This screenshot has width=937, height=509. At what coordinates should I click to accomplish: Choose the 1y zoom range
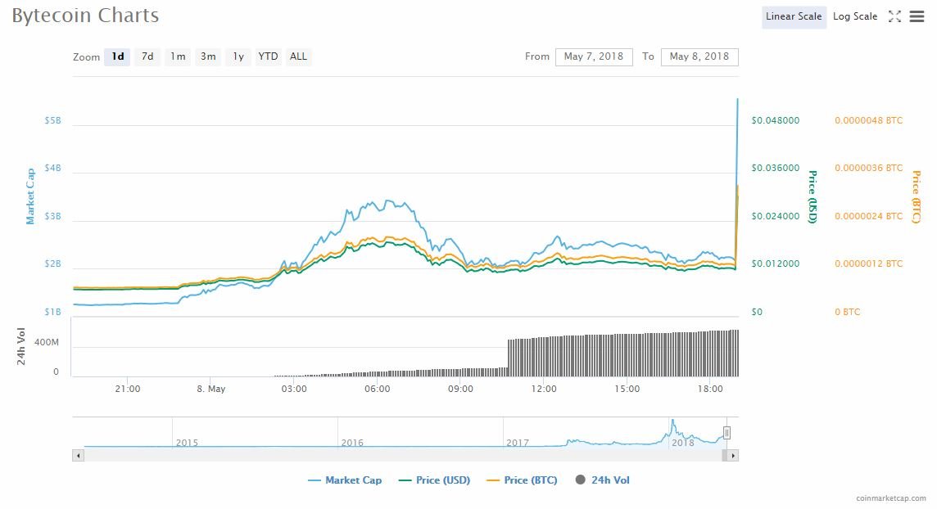[x=238, y=56]
